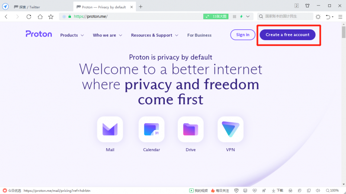Viewport: 346px width, 194px height.
Task: Open a new tab with plus button
Action: click(141, 7)
